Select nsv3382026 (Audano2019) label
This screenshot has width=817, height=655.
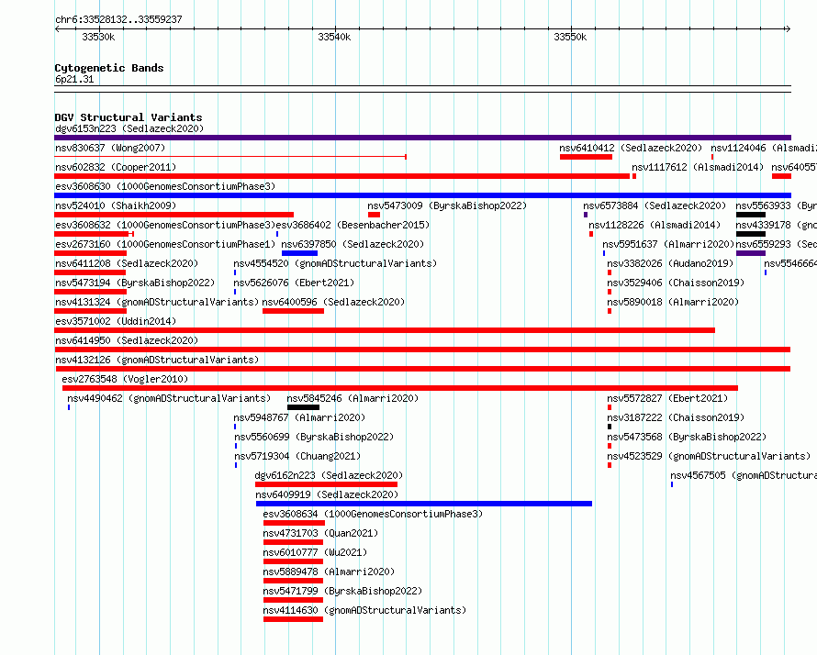(x=670, y=263)
